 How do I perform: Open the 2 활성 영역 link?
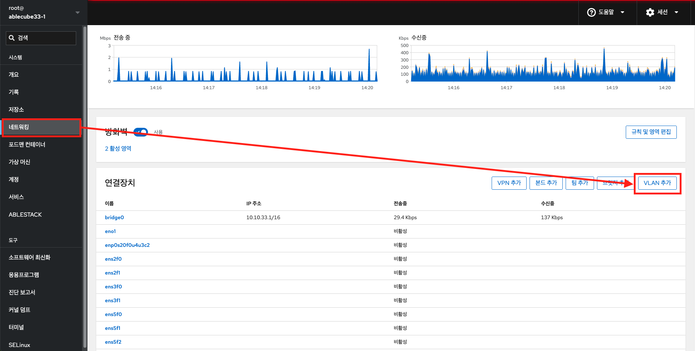118,149
